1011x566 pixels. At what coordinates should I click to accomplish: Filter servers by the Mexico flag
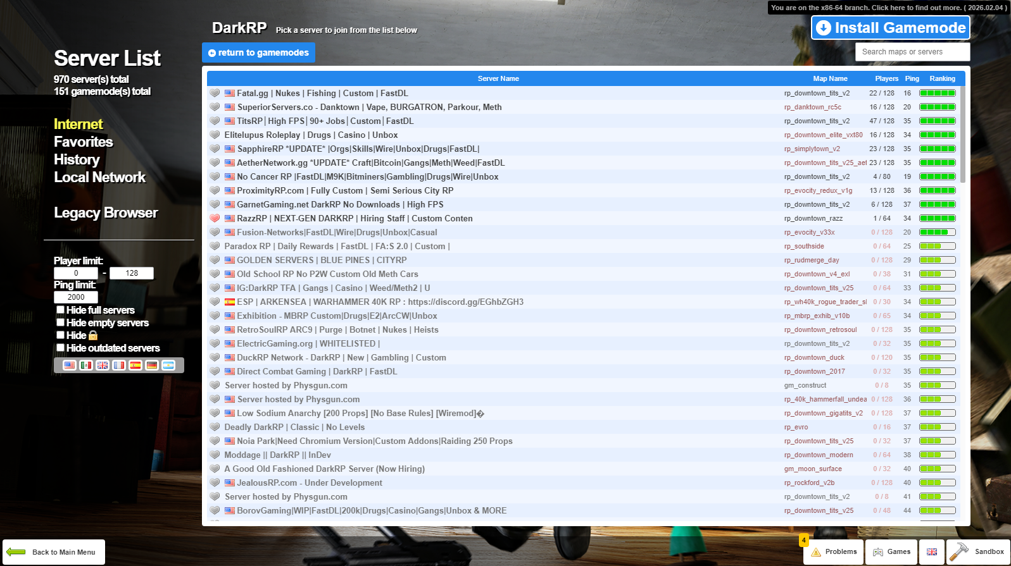86,366
